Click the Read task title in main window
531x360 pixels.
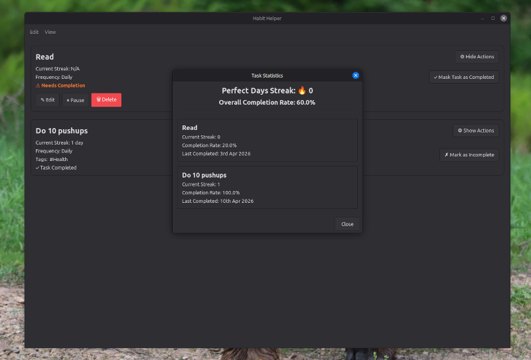[44, 57]
